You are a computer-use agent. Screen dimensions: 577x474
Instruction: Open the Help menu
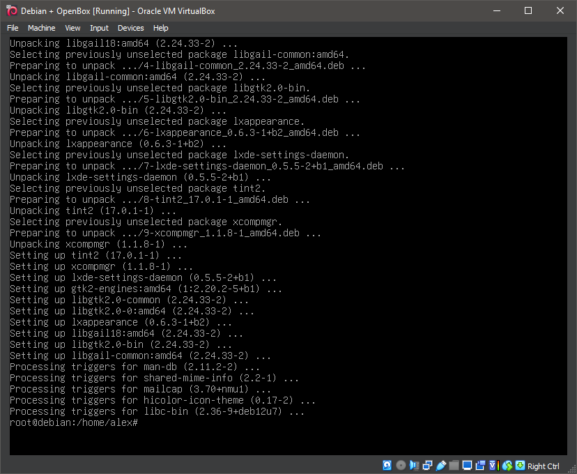click(161, 28)
